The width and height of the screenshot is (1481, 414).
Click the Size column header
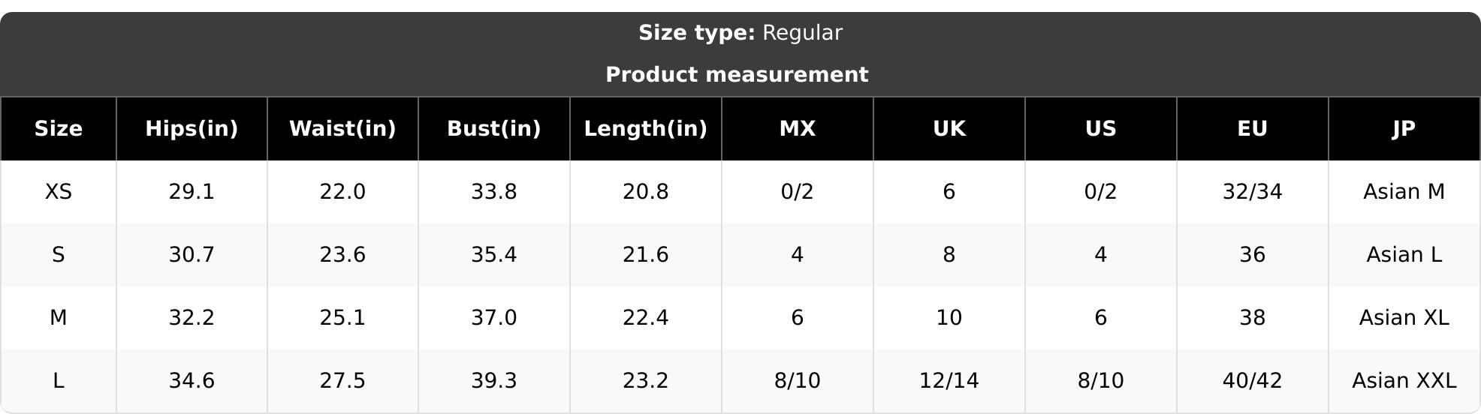click(x=59, y=129)
